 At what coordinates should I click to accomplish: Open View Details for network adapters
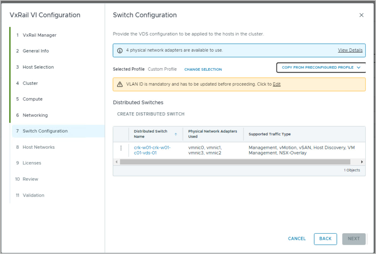coord(350,50)
